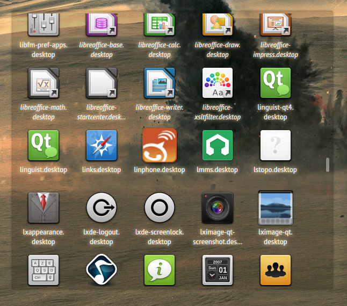The width and height of the screenshot is (347, 306).
Task: Open the lxappearance suit and tie icon
Action: tap(44, 208)
